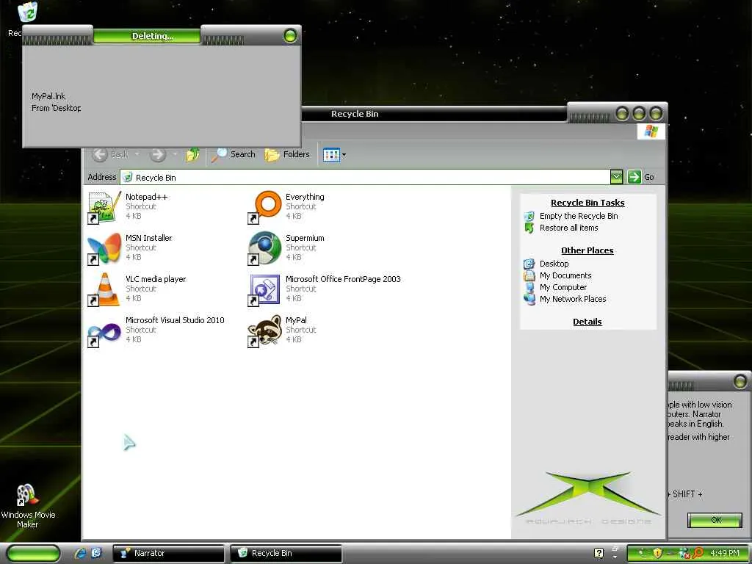Open the Address bar dropdown arrow
This screenshot has height=564, width=752.
pyautogui.click(x=616, y=177)
